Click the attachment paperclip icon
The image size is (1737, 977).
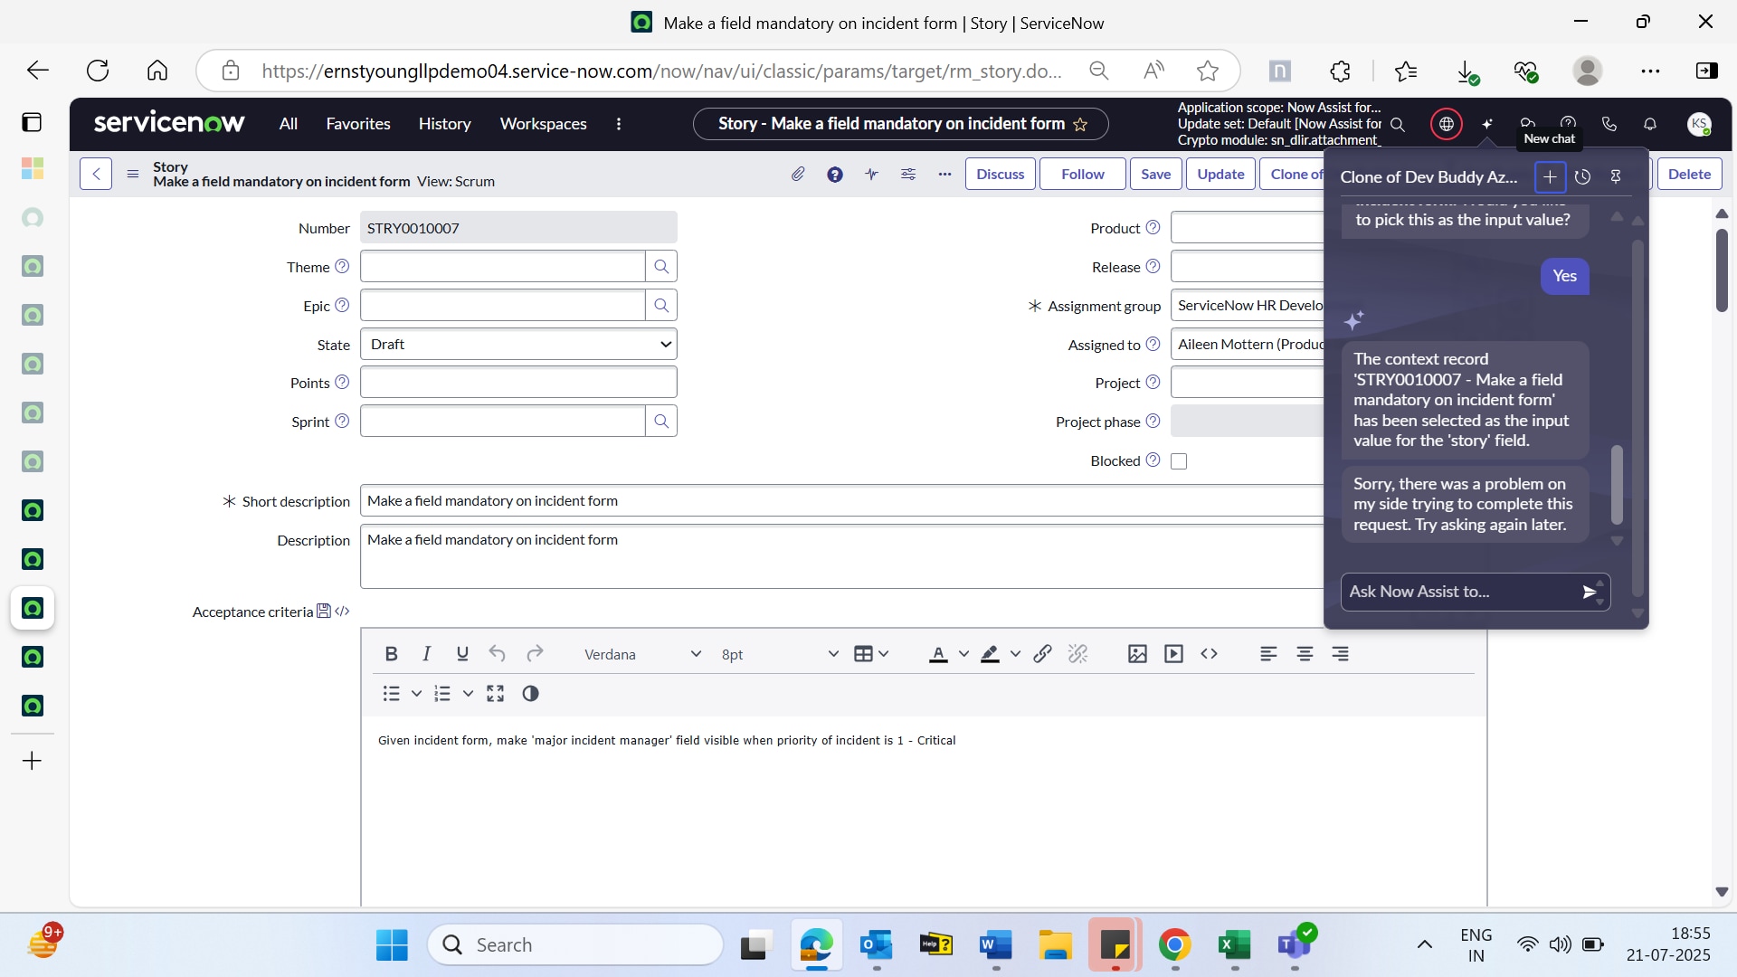pos(798,174)
